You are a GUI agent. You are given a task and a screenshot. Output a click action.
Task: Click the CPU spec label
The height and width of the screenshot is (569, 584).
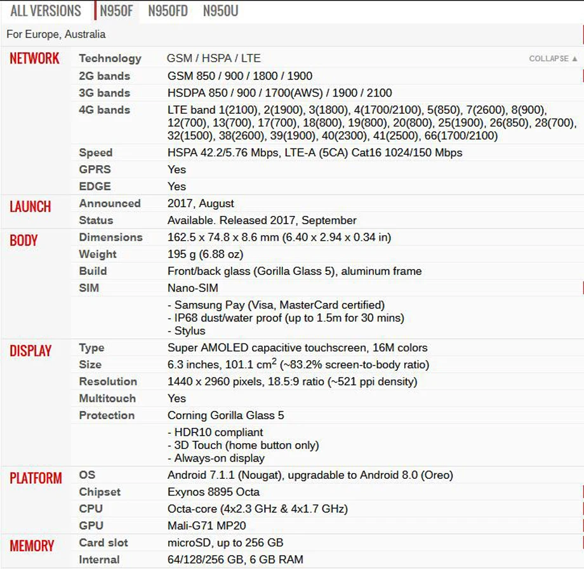click(91, 509)
